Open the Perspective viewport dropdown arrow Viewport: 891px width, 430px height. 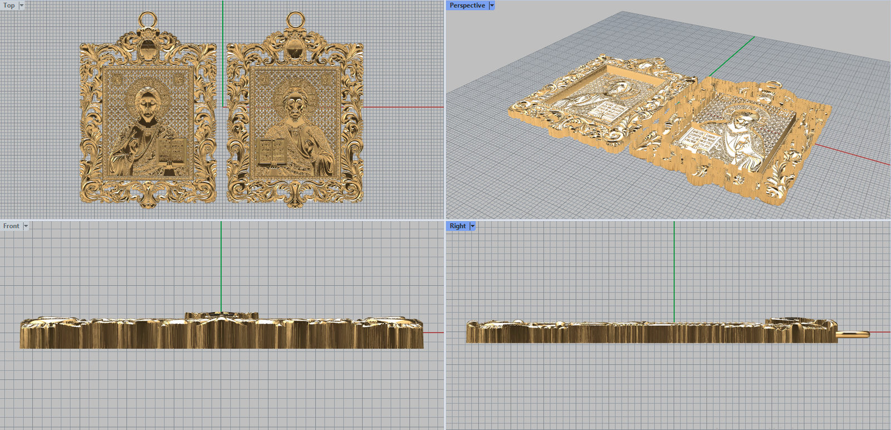[492, 5]
